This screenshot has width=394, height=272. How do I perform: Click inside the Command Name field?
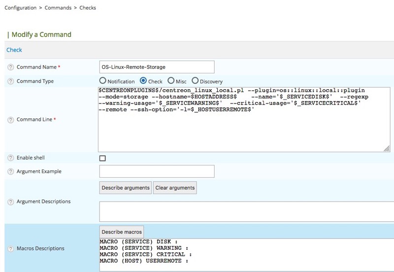tap(157, 67)
